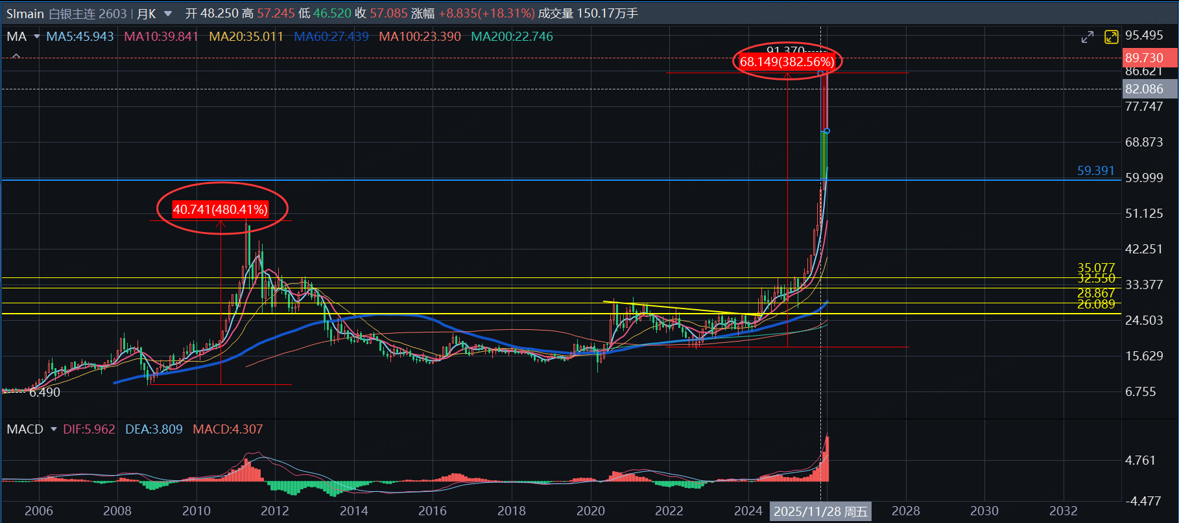Click the MA60:27.439 legend value

point(331,36)
